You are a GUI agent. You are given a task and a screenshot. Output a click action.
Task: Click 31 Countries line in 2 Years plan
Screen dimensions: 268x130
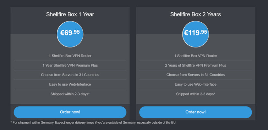click(196, 75)
